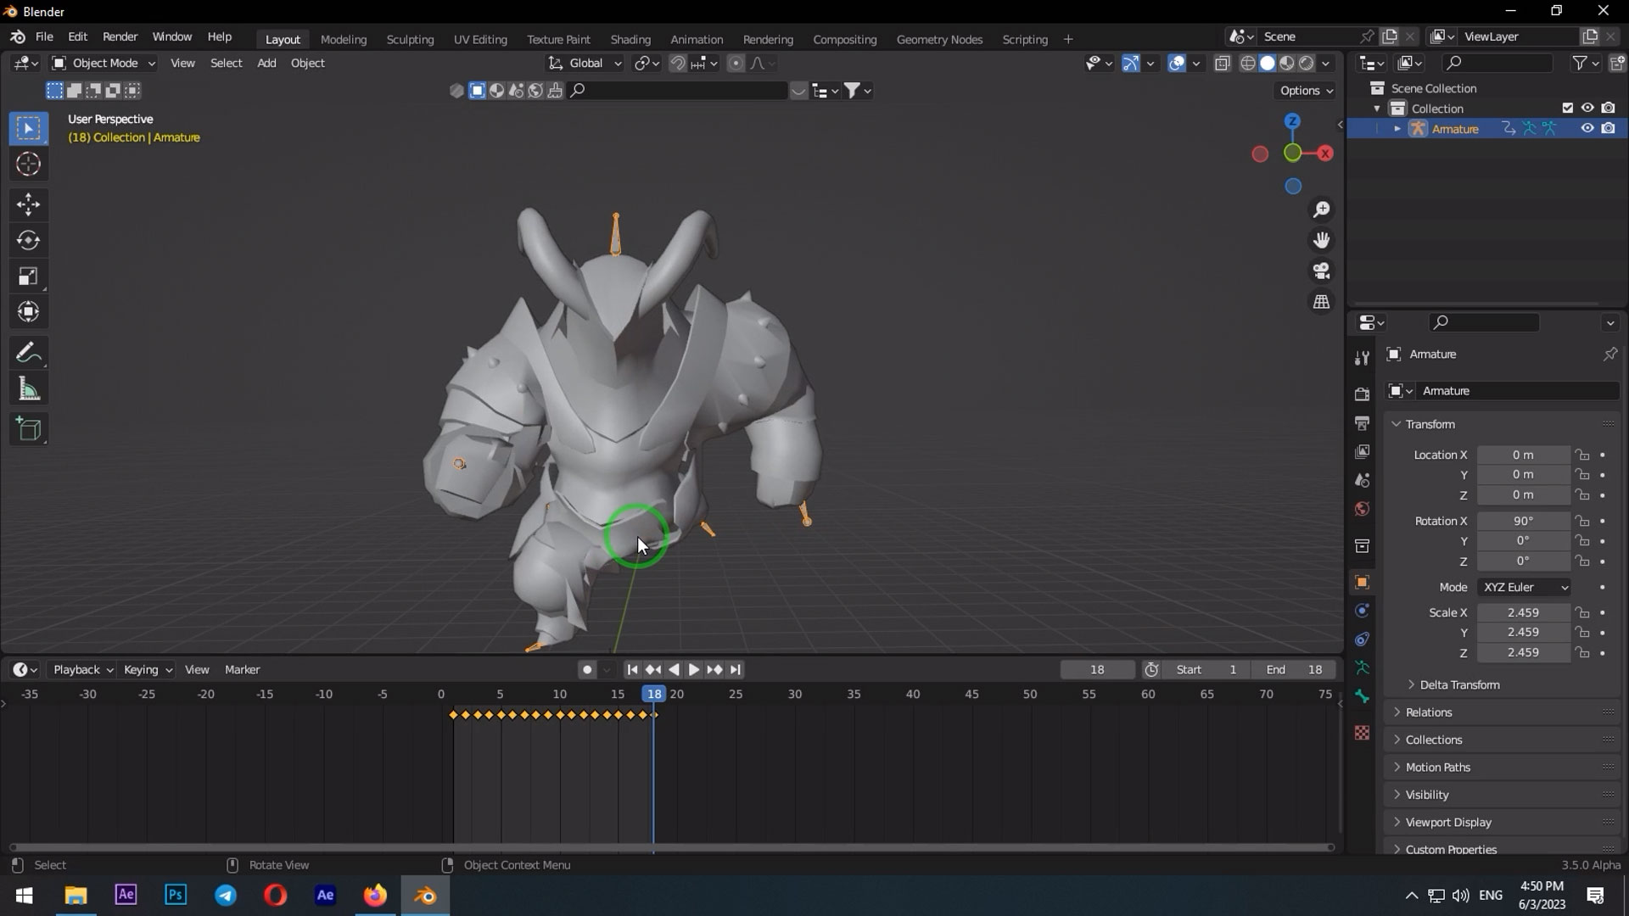Hide the Armature using the eye toggle
Screen dimensions: 1629x916
point(1587,128)
